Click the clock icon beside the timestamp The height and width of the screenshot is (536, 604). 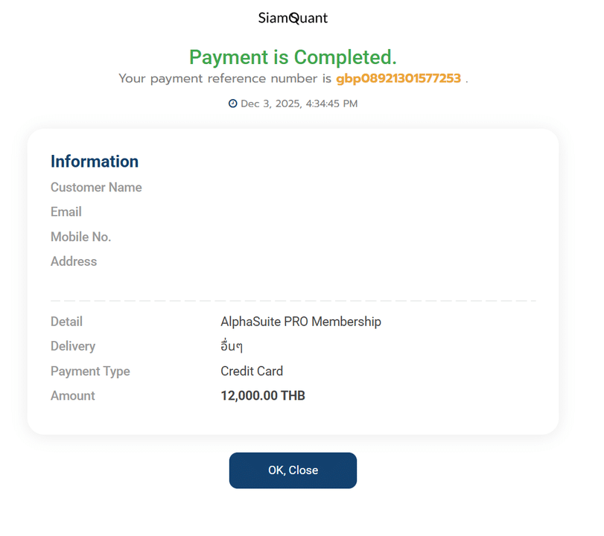point(233,103)
